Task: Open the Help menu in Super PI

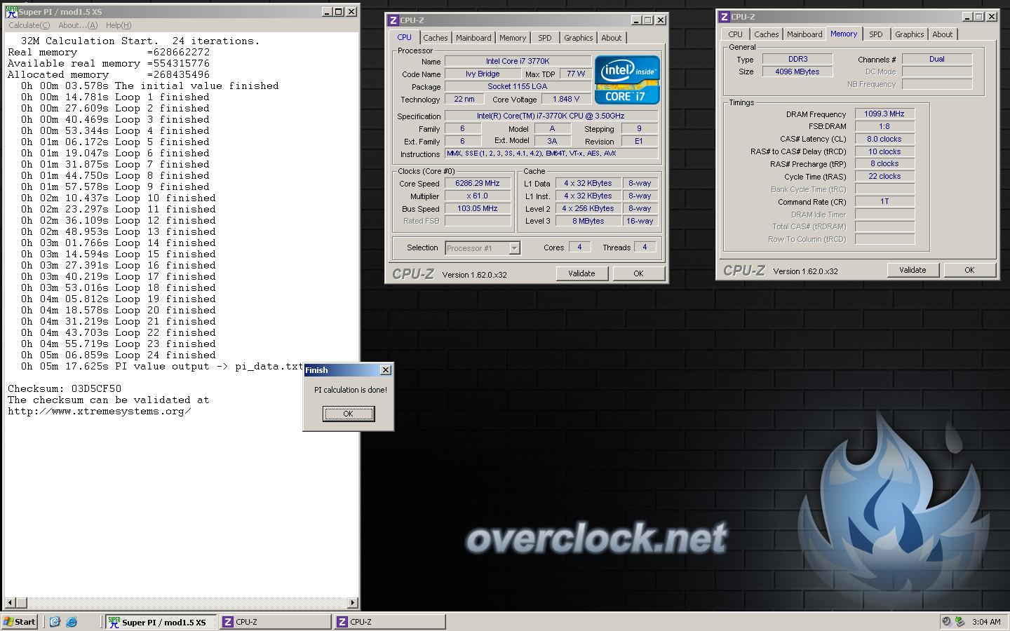Action: click(x=119, y=25)
